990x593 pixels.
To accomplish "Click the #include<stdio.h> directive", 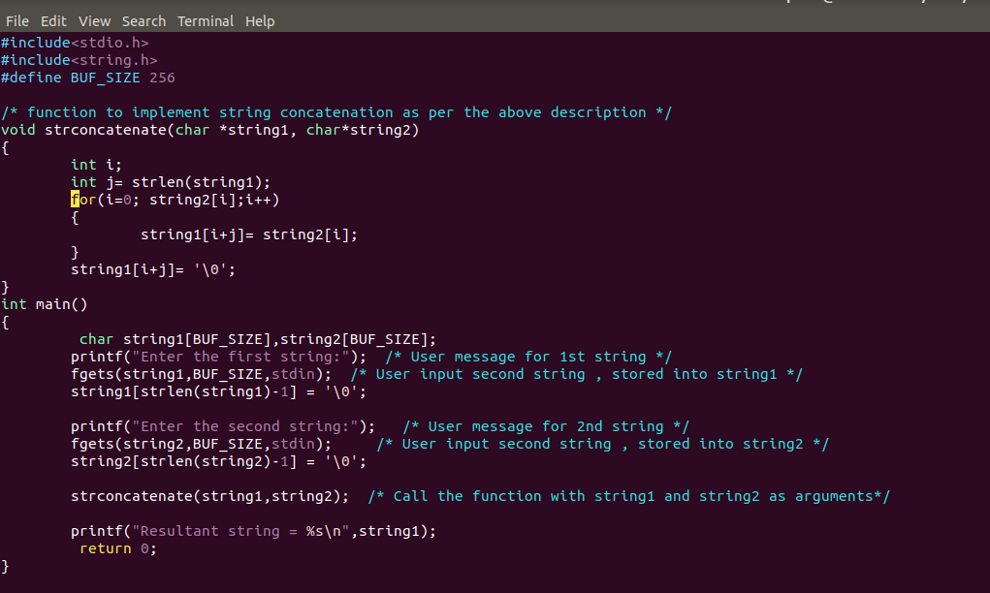I will (75, 42).
